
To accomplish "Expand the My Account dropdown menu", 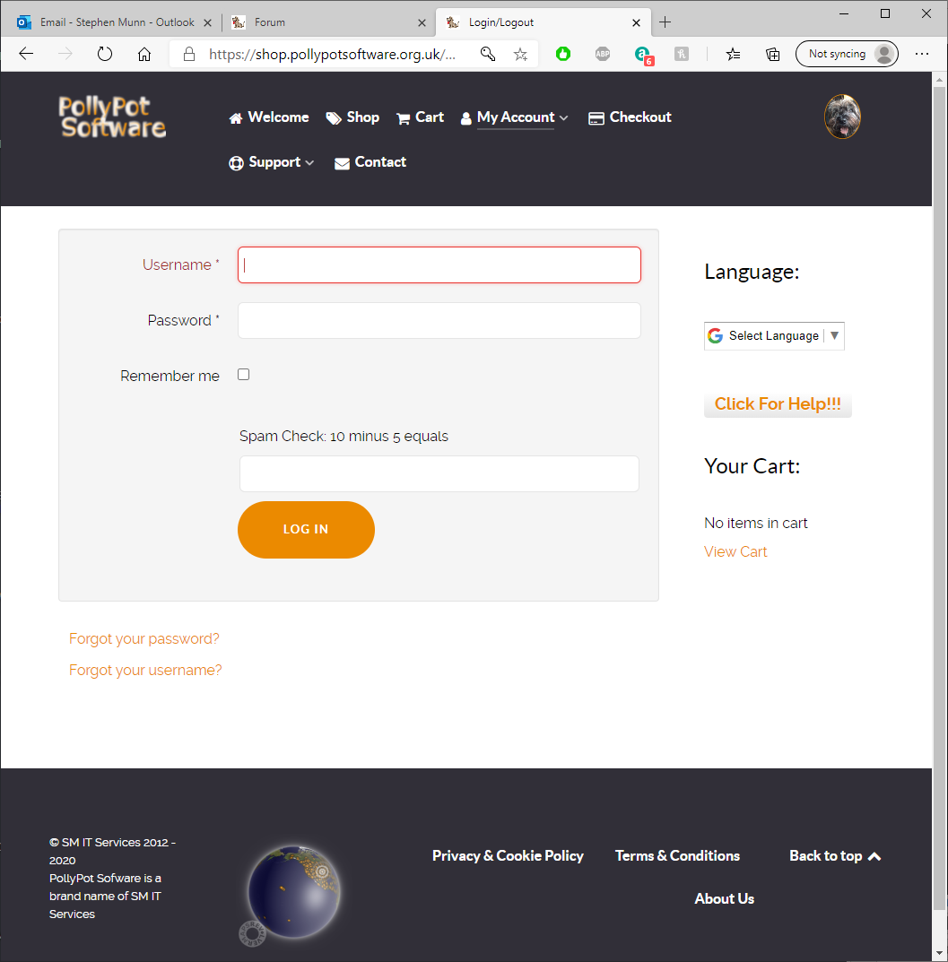I will tap(515, 117).
